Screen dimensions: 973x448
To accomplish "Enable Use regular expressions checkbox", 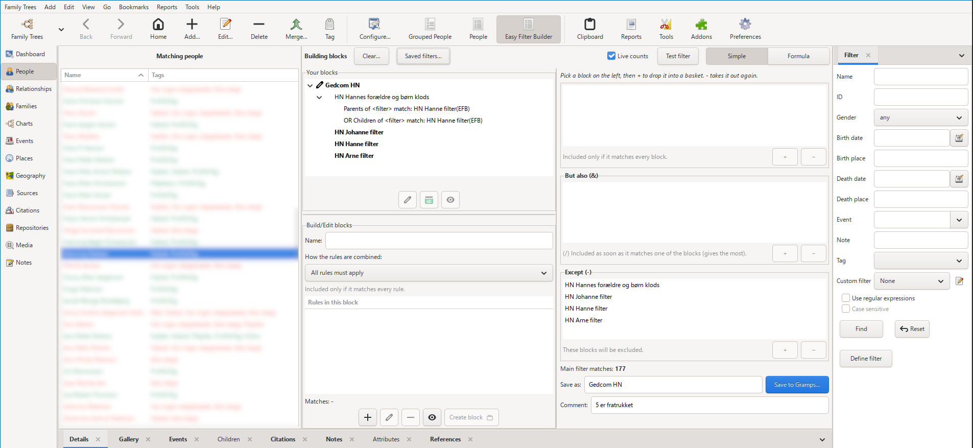I will point(846,298).
